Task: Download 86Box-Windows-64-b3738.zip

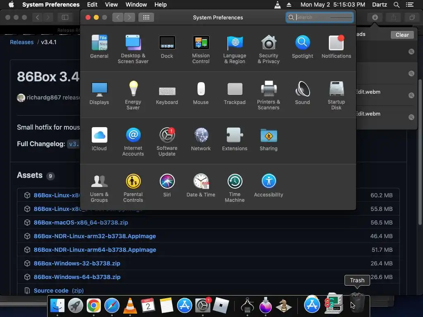Action: point(77,277)
